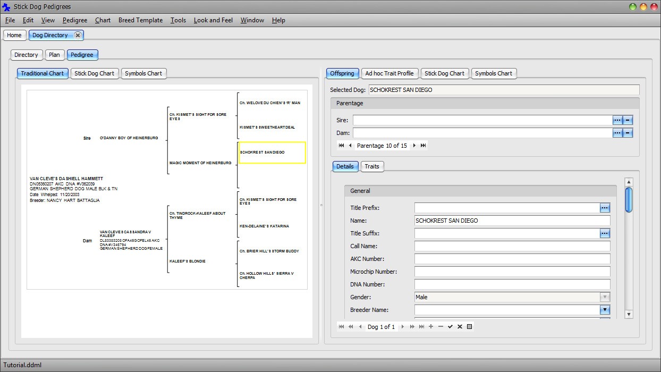Select the Traits tab
Screen dimensions: 661x372
click(x=372, y=166)
